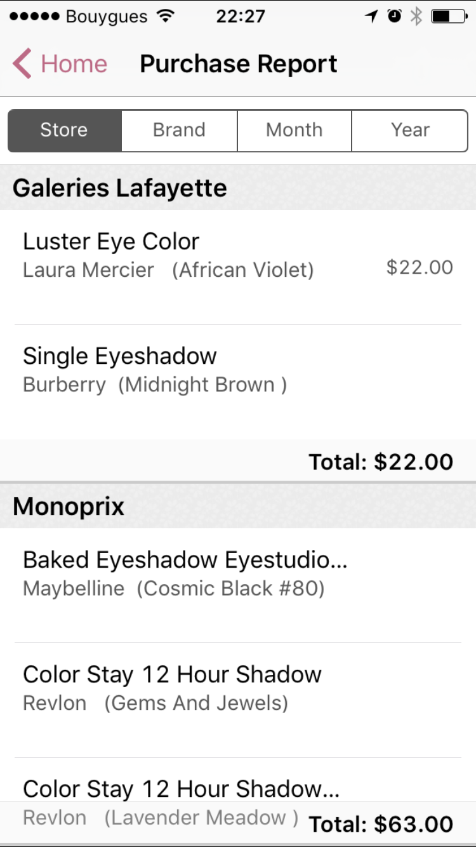
Task: Tap the back chevron arrow icon
Action: coord(22,64)
